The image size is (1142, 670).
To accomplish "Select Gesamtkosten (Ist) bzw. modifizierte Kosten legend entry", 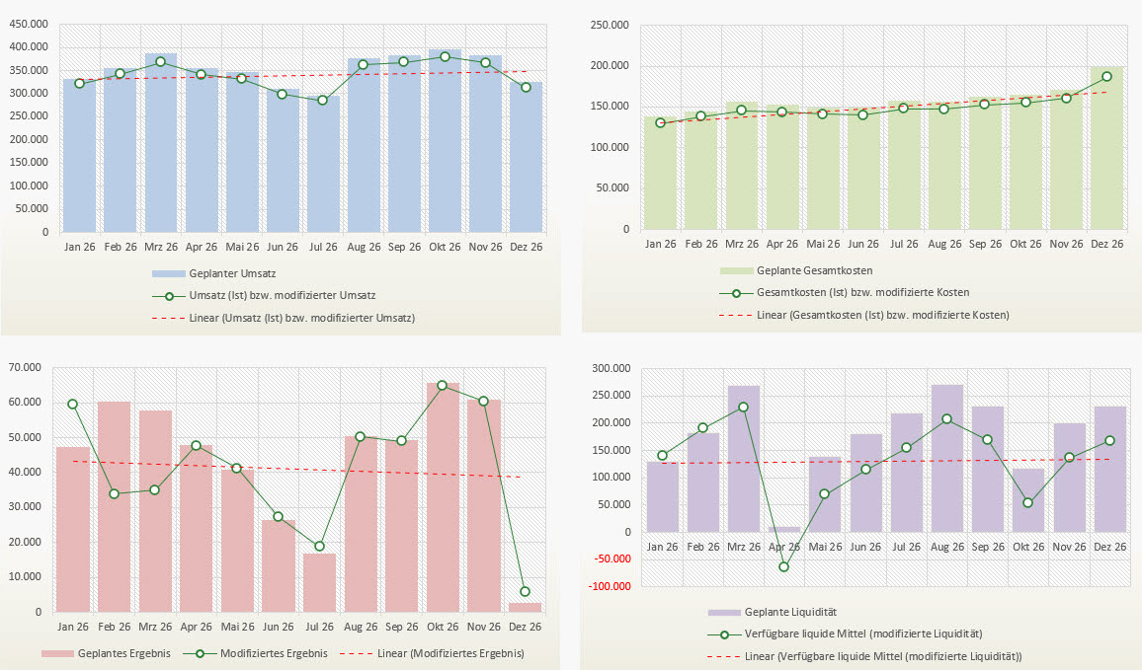I will tap(861, 292).
